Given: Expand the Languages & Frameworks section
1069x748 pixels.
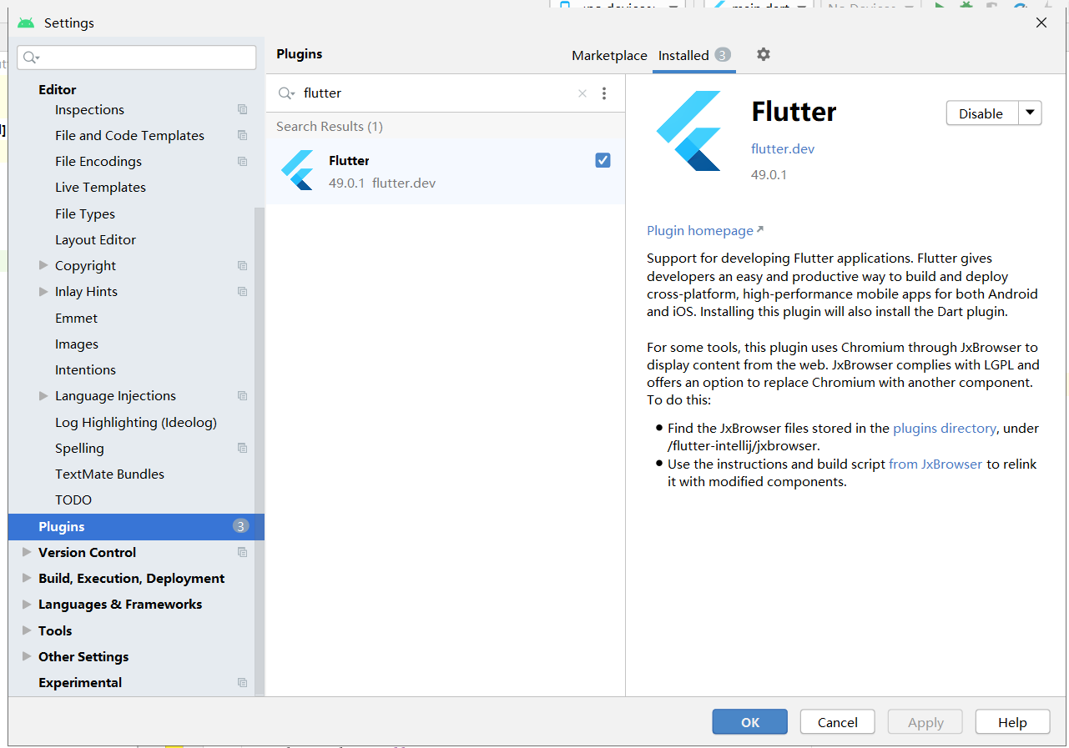Looking at the screenshot, I should [x=27, y=604].
